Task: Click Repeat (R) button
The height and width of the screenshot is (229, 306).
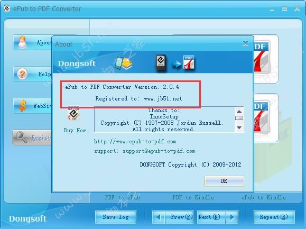Action: pyautogui.click(x=274, y=217)
